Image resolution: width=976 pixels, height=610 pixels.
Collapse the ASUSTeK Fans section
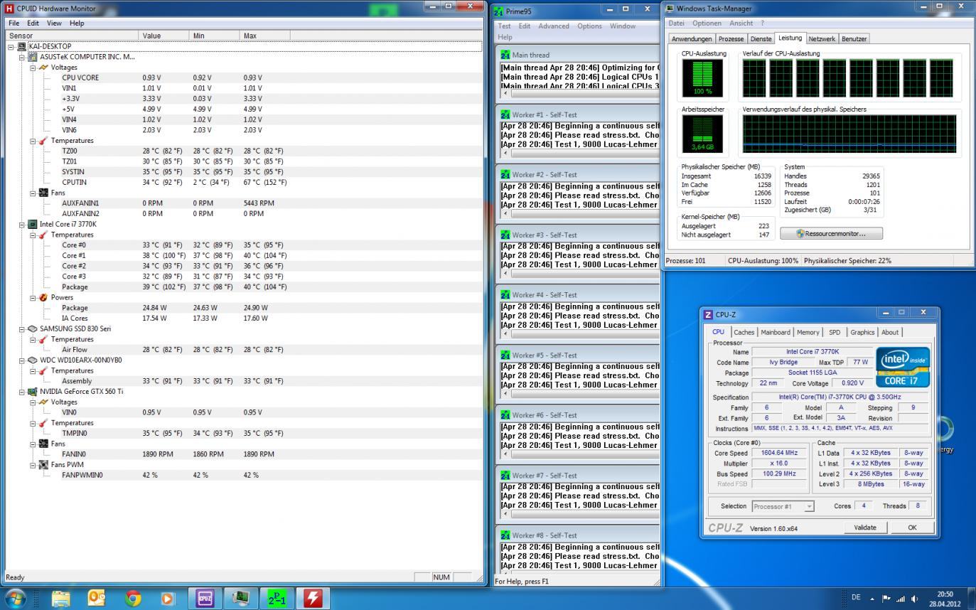tap(33, 193)
